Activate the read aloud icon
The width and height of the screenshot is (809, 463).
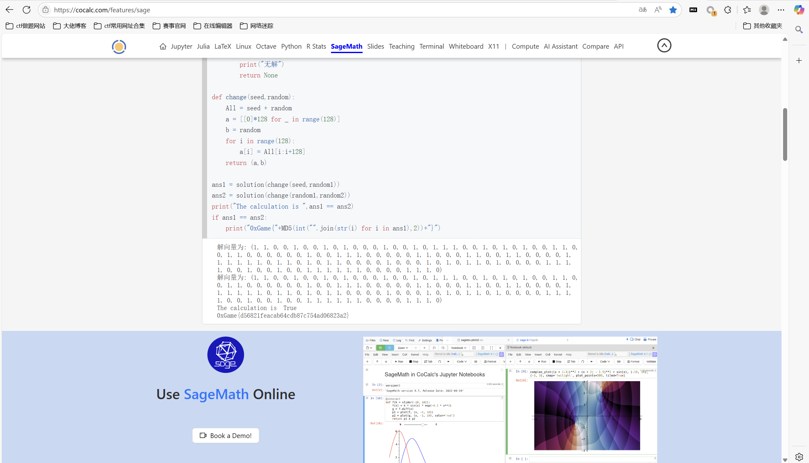coord(658,10)
